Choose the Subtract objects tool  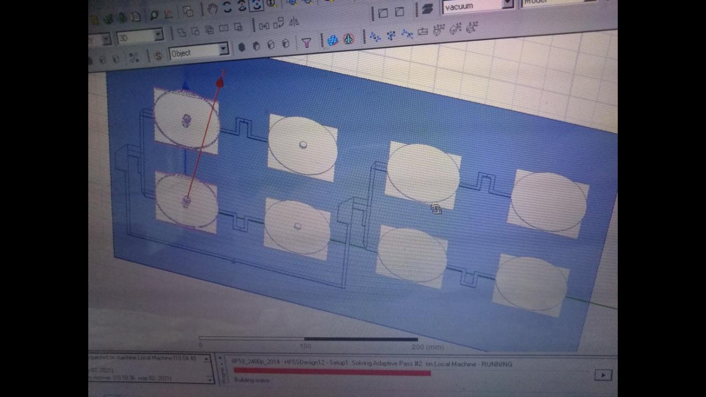click(196, 31)
